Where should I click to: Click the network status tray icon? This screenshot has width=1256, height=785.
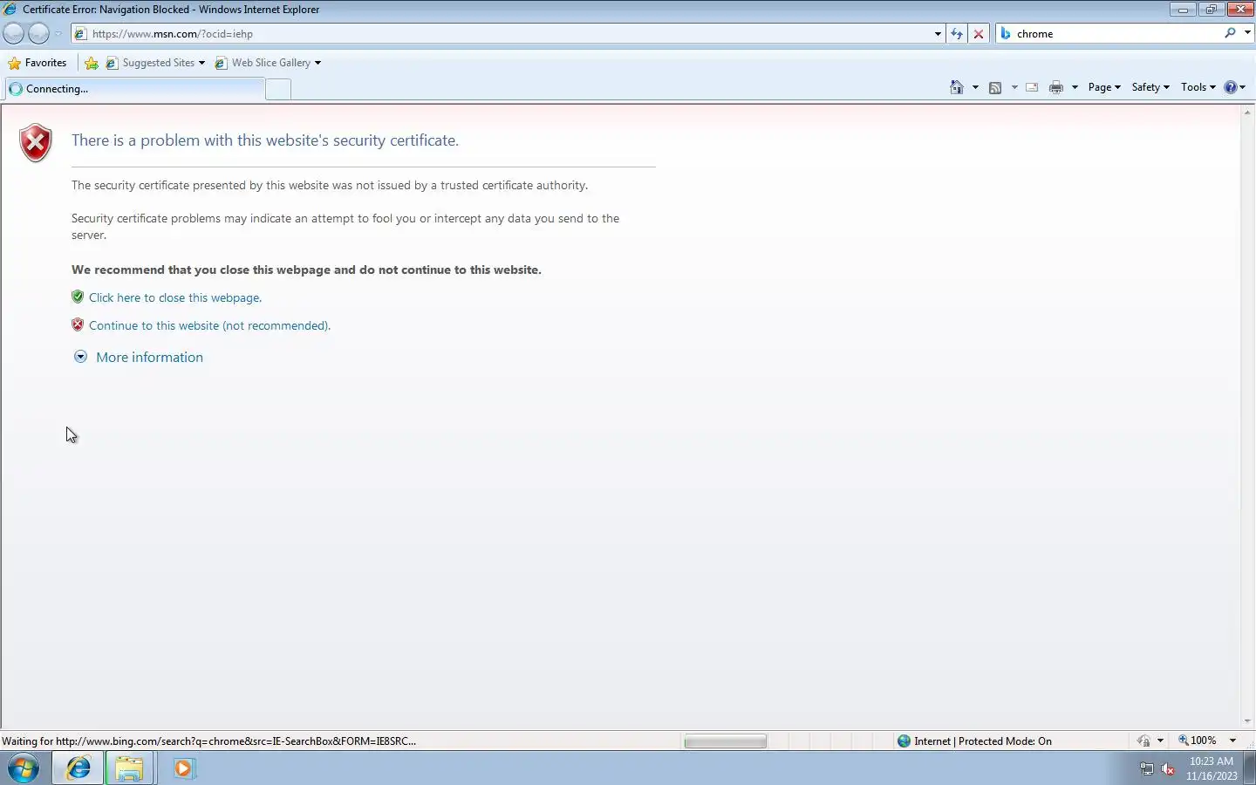(1147, 768)
